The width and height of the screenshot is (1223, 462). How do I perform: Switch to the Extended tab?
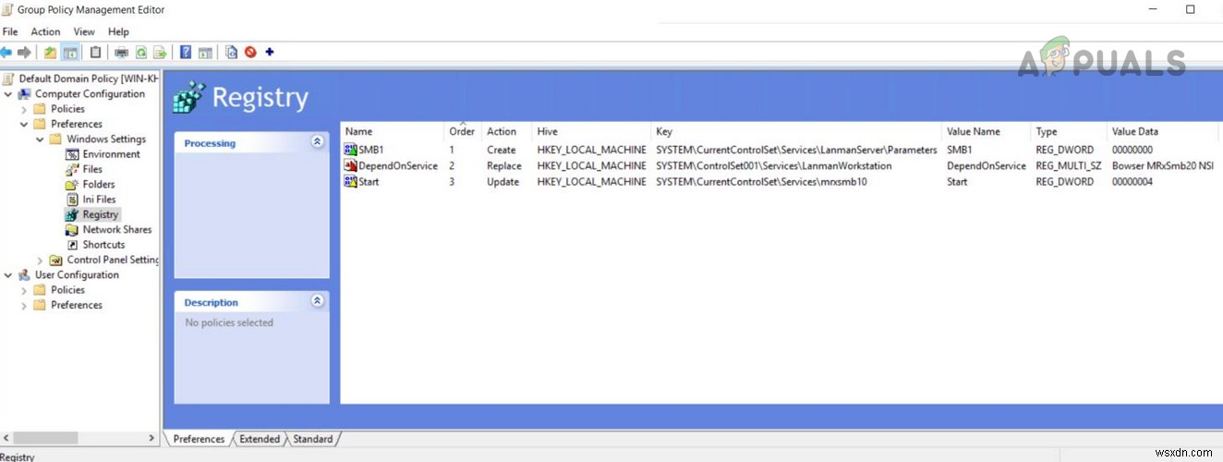[259, 439]
